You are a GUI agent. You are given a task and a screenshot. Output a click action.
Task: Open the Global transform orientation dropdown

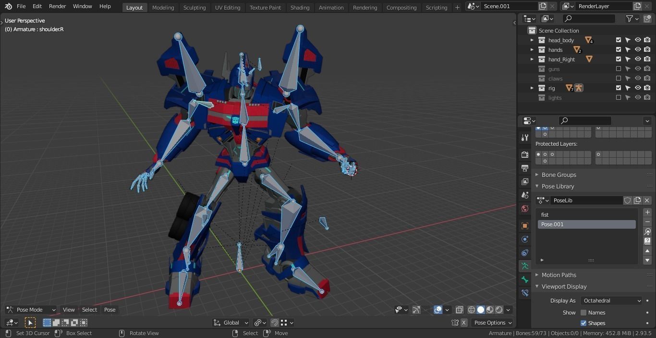point(231,323)
